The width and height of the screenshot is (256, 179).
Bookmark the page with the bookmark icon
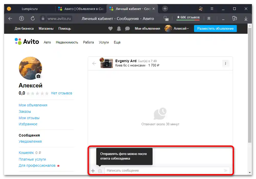pyautogui.click(x=209, y=19)
